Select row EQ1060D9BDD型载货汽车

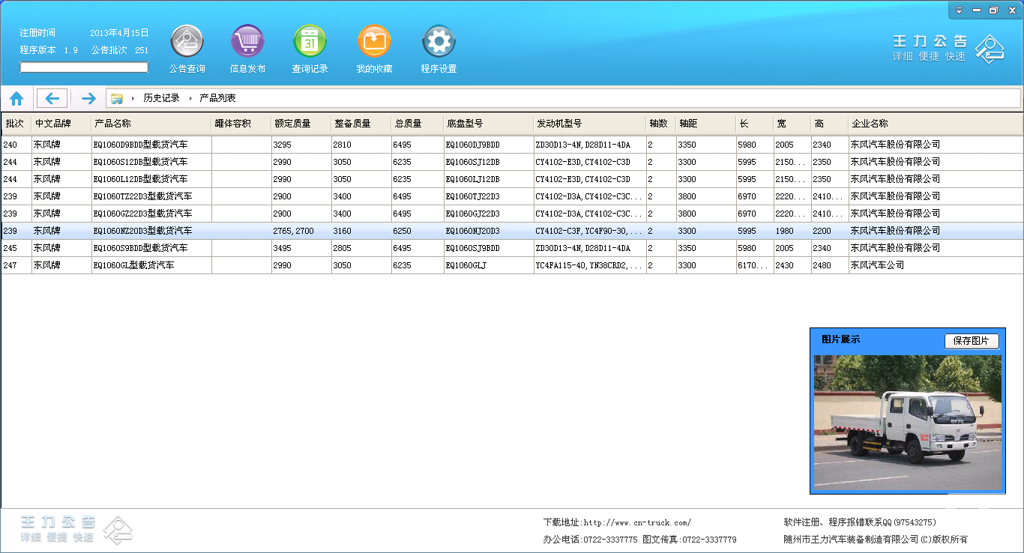pyautogui.click(x=140, y=145)
